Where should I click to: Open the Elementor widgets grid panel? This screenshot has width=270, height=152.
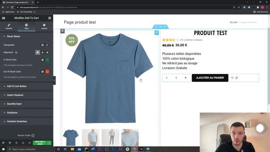click(50, 18)
